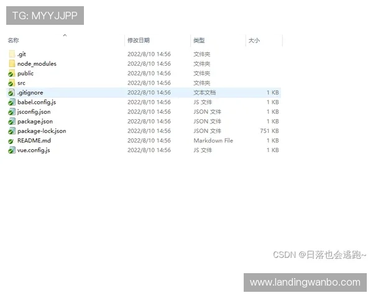Click the www.landingwanbo.com watermark link
This screenshot has height=298, width=373.
(305, 282)
